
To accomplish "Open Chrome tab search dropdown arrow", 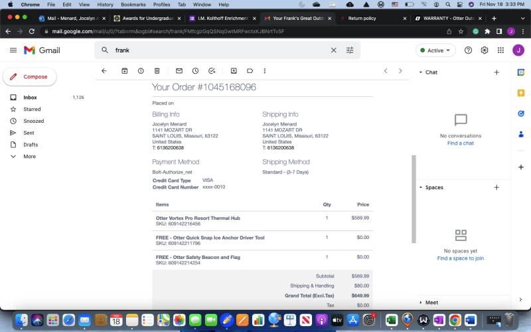I will (522, 19).
